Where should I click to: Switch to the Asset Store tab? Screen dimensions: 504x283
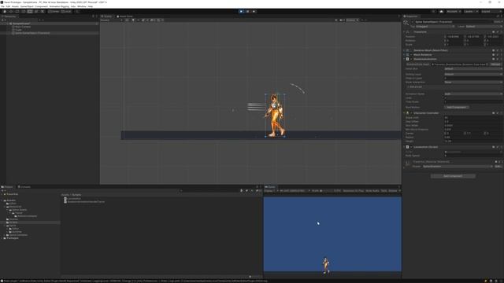pos(124,16)
